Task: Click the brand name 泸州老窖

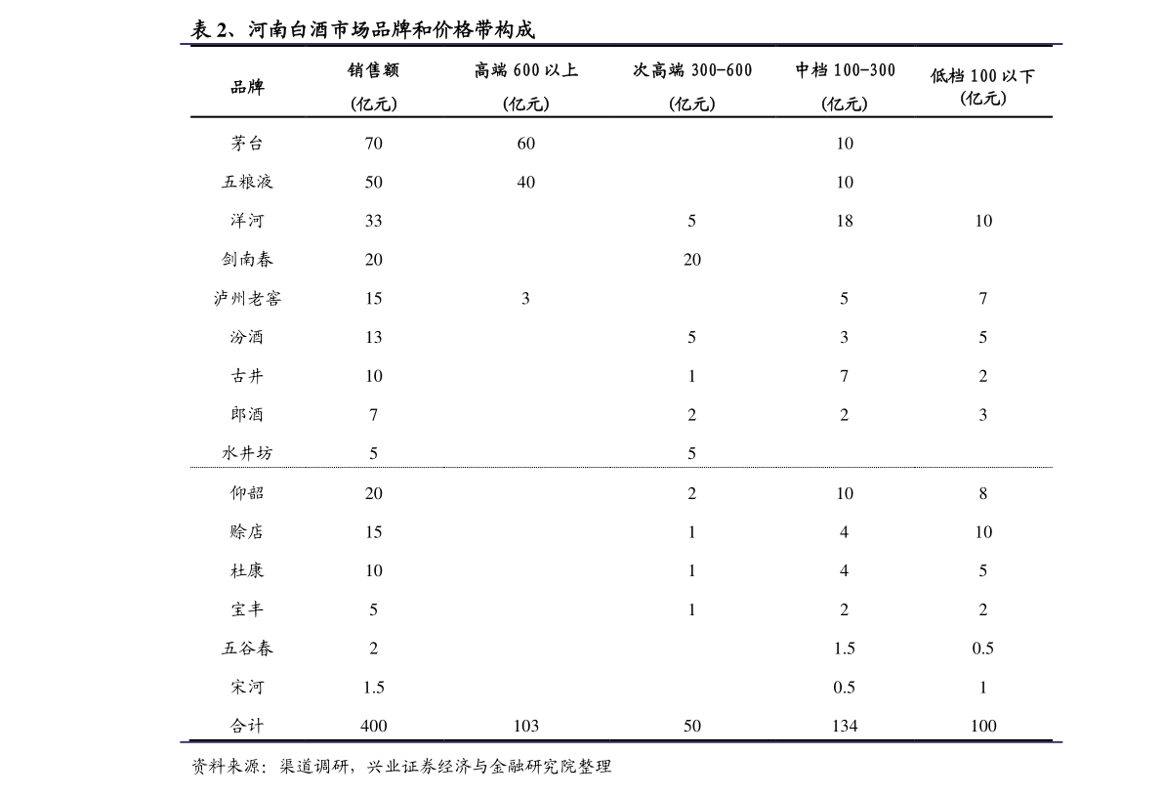Action: (247, 298)
